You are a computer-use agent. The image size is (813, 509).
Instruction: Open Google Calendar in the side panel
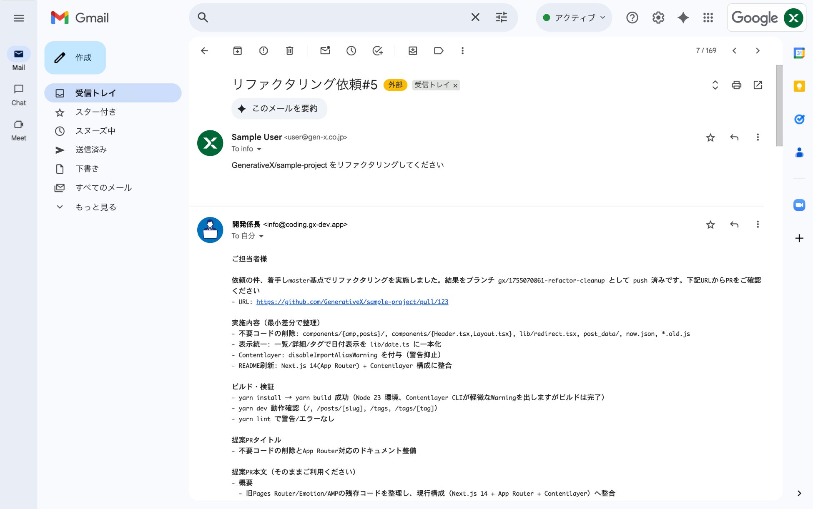click(x=799, y=53)
